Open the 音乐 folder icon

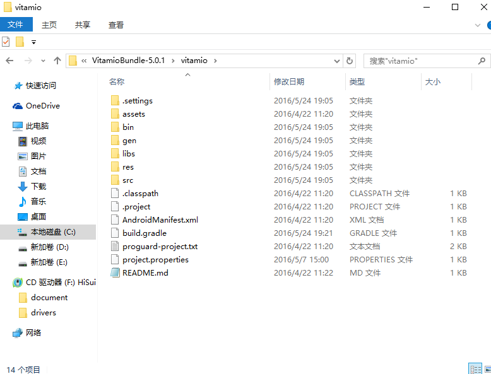coord(23,202)
